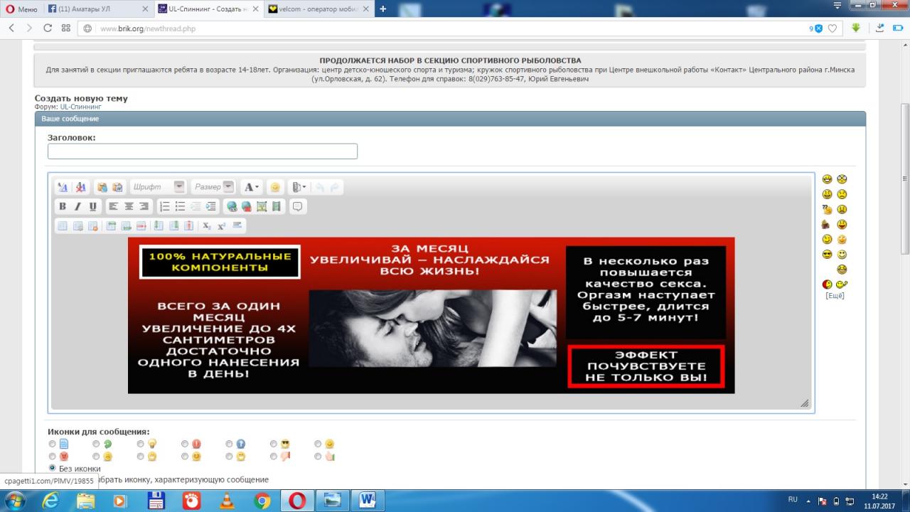Image resolution: width=910 pixels, height=512 pixels.
Task: Toggle bold formatting in the editor
Action: (63, 206)
